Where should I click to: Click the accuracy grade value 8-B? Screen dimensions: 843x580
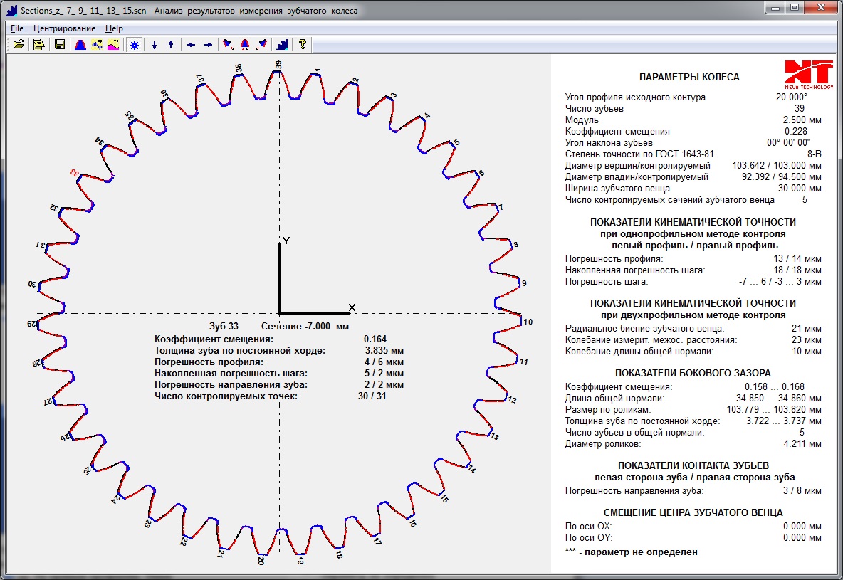[x=814, y=154]
